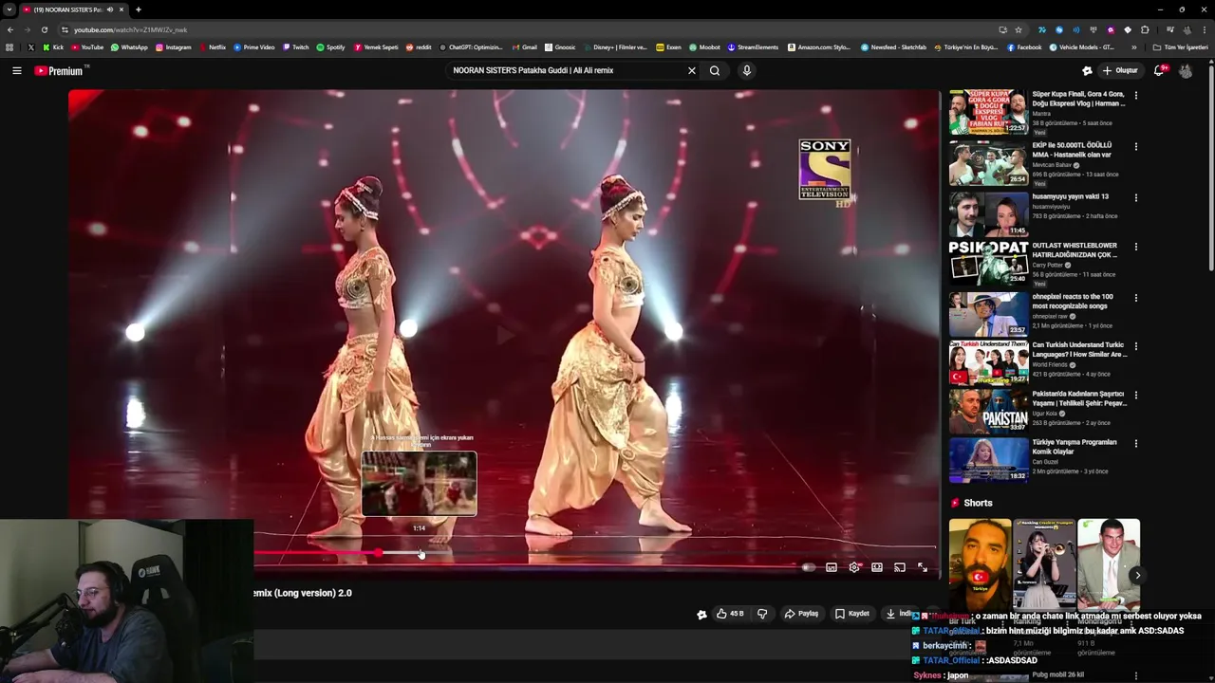Open the X bookmark

(31, 46)
